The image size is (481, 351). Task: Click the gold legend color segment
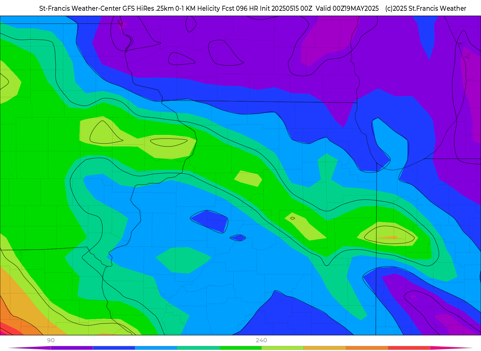(325, 348)
